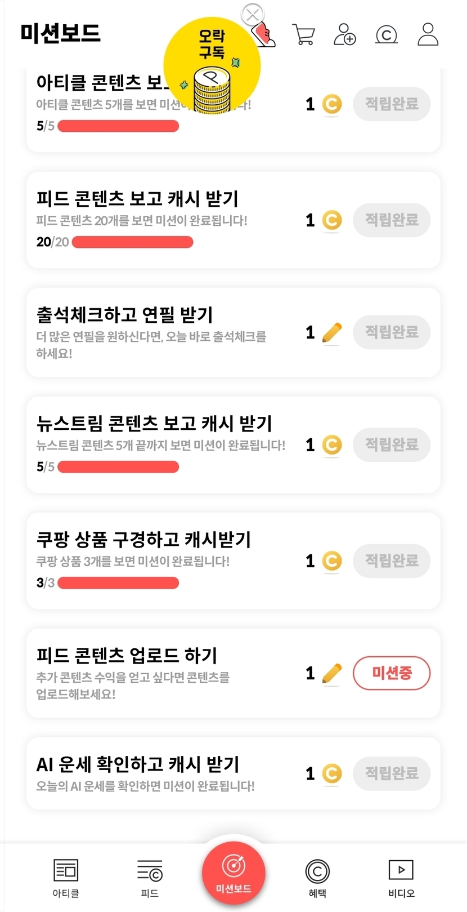Open the shopping cart icon
Image resolution: width=467 pixels, height=912 pixels.
[304, 34]
